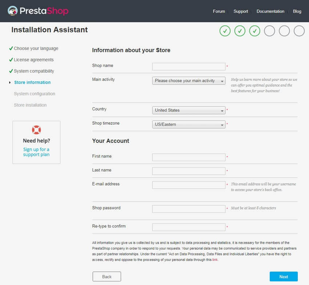Open the red data processing link
309x285 pixels.
click(215, 259)
